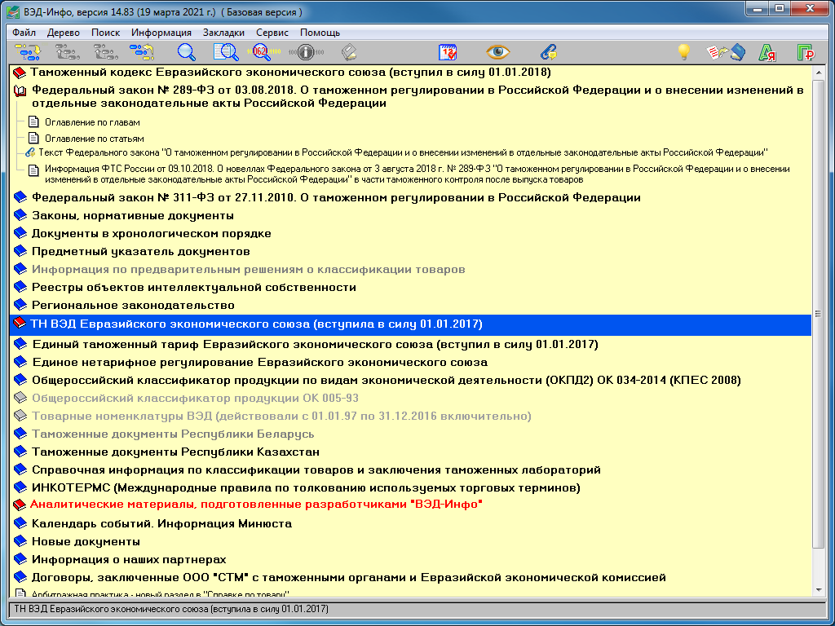Click the green letter 'Ая' toolbar icon

click(x=767, y=52)
